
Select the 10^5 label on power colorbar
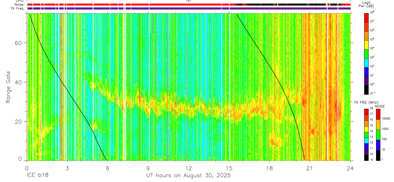[x=372, y=39]
